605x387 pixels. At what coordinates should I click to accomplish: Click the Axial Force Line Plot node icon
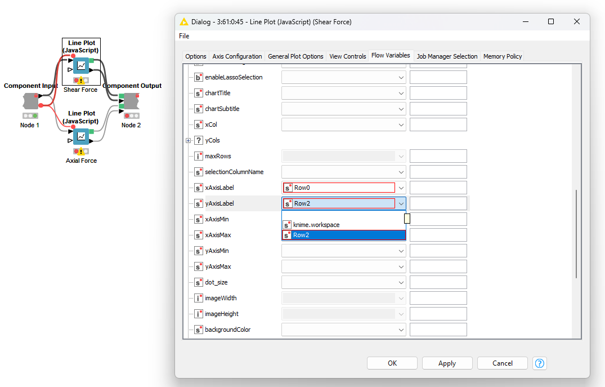pos(82,136)
